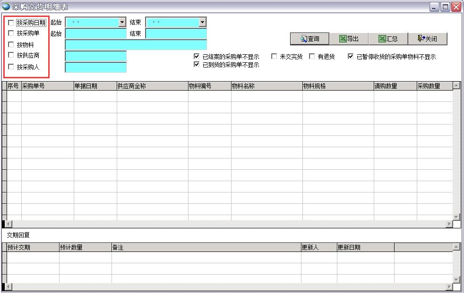
Task: Tick the 按供应商 filter checkbox
Action: 11,56
